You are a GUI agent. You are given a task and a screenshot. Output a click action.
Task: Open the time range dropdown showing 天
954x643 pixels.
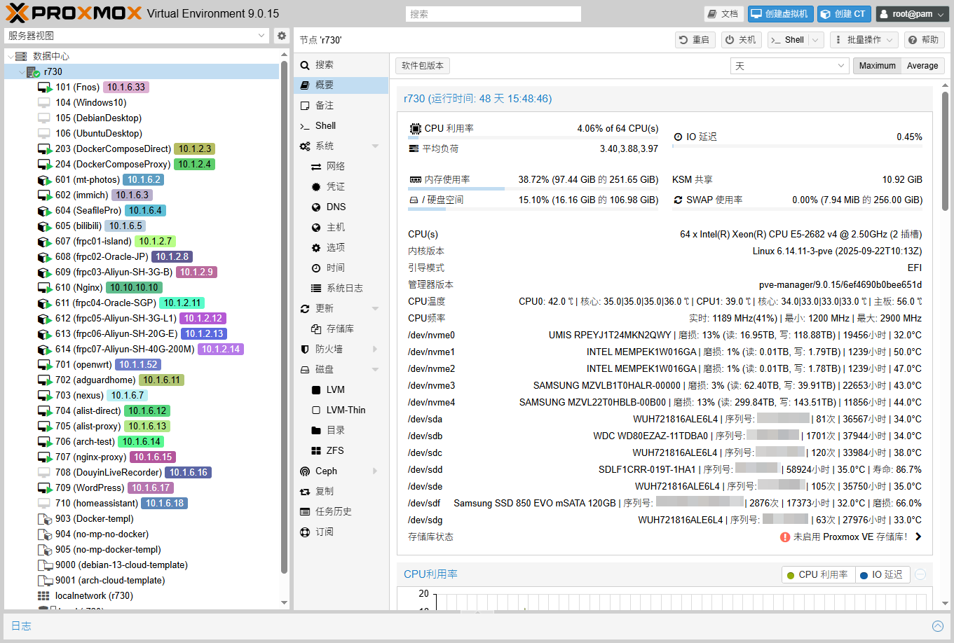789,66
